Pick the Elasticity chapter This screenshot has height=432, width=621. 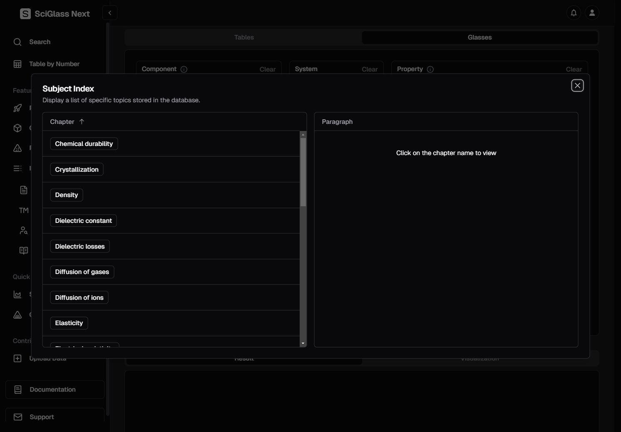pos(69,323)
